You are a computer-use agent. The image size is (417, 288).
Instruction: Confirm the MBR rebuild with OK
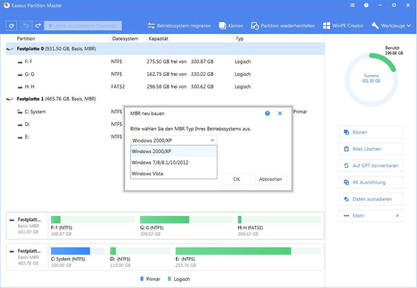pyautogui.click(x=236, y=179)
